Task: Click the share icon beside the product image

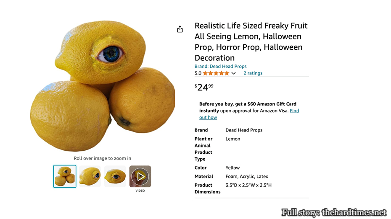Action: tap(180, 29)
